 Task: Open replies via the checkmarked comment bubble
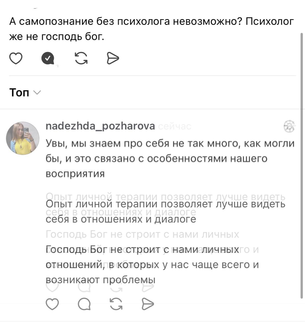[48, 58]
